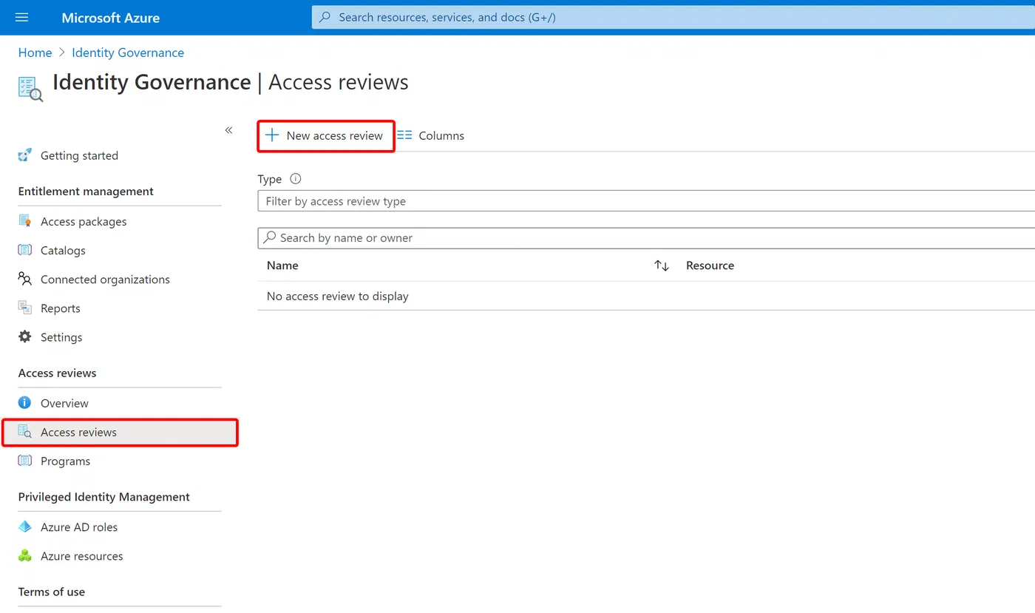Click the plus icon for New access review
The height and width of the screenshot is (613, 1035).
272,135
